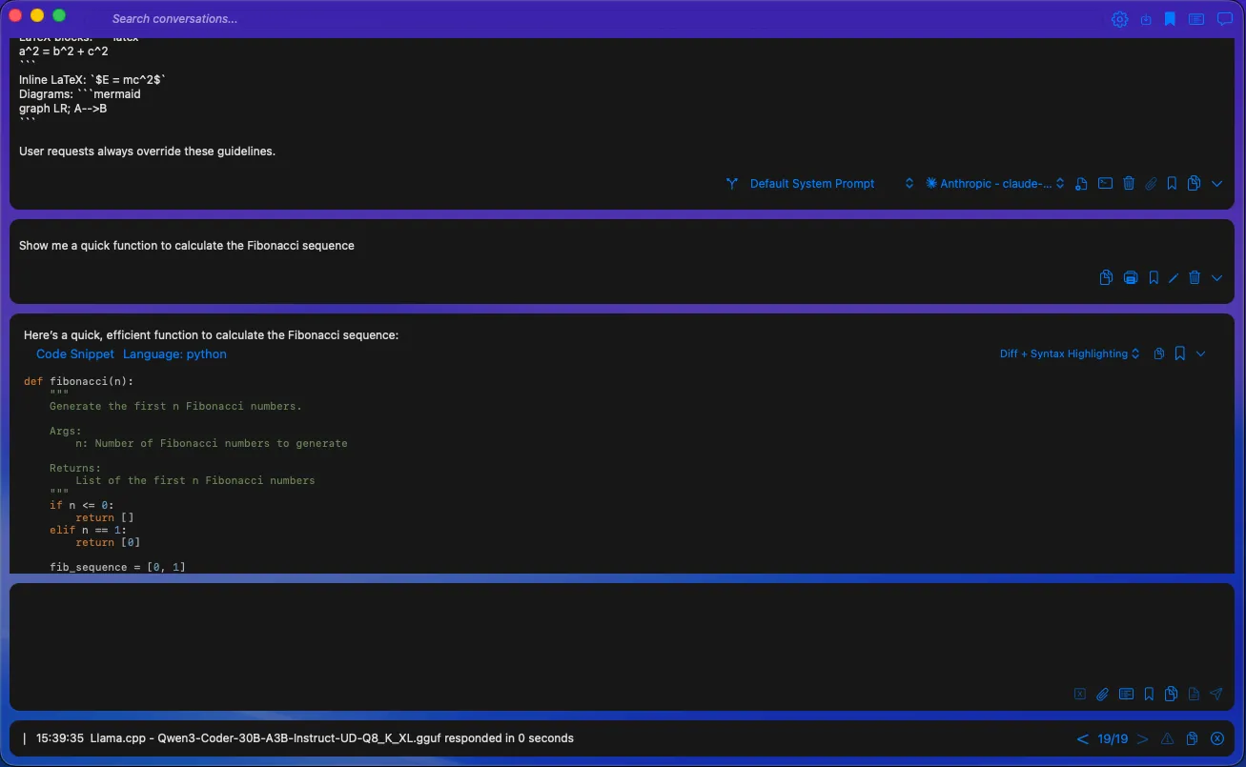Open settings with the gear icon
The width and height of the screenshot is (1246, 767).
(1119, 18)
